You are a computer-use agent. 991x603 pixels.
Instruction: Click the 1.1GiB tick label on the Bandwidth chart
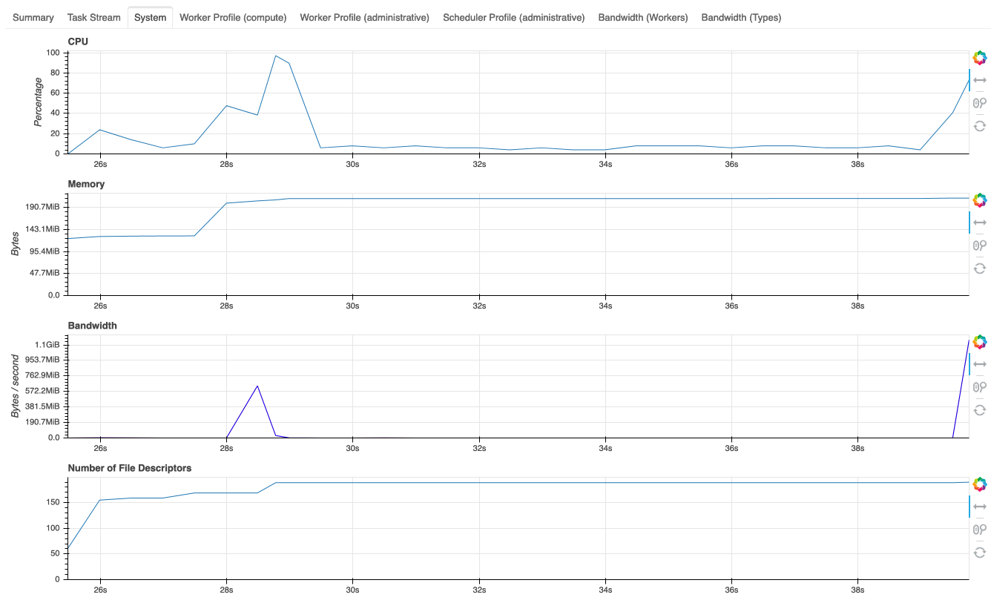(47, 345)
